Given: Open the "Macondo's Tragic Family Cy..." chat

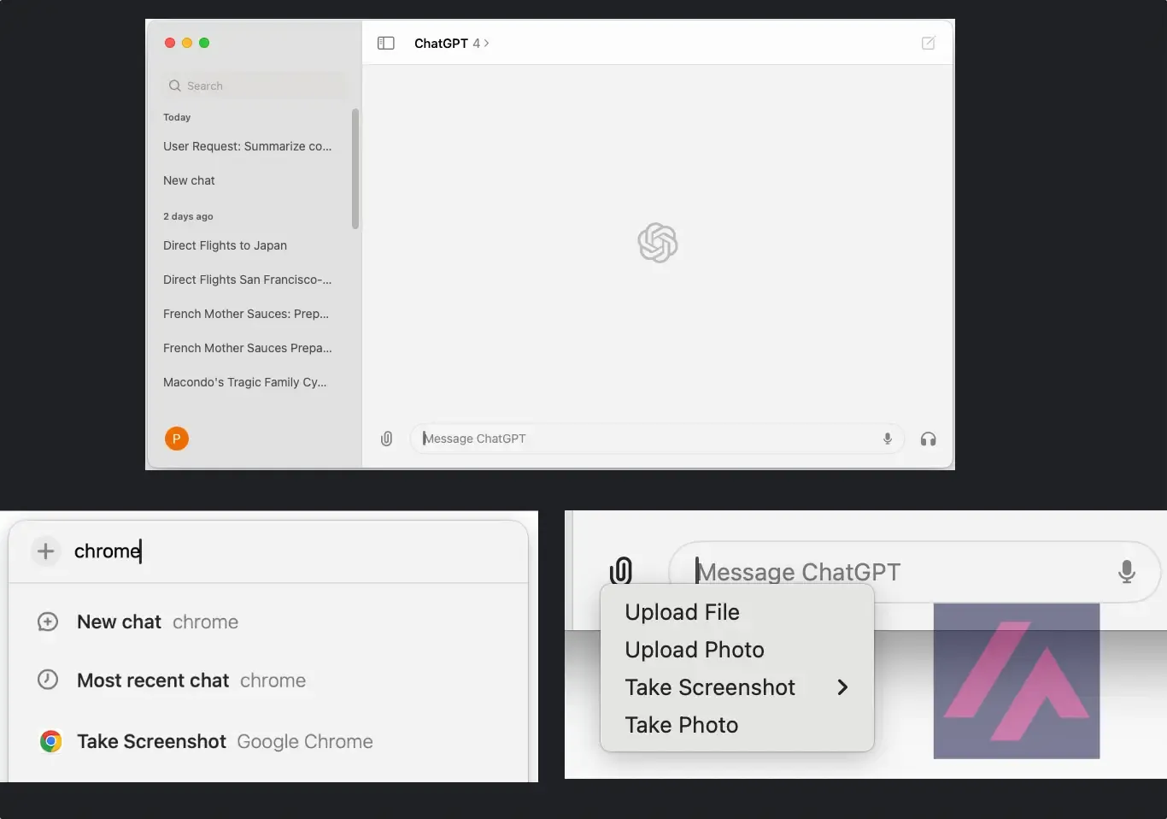Looking at the screenshot, I should pos(245,382).
